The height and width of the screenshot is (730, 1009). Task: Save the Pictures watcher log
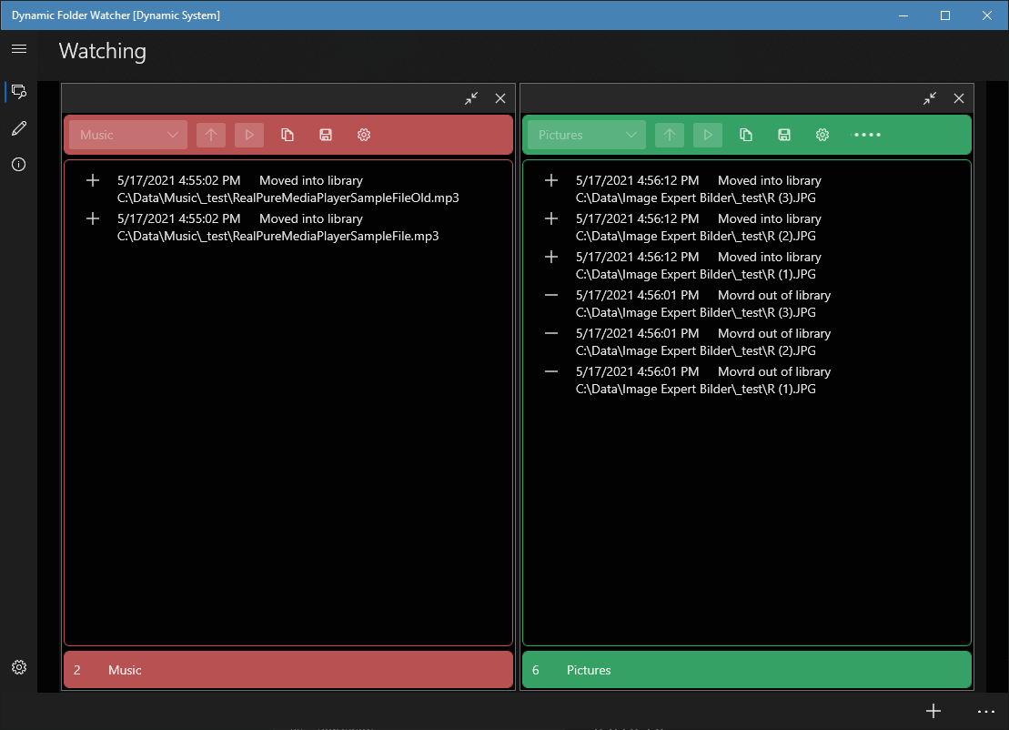click(x=784, y=135)
